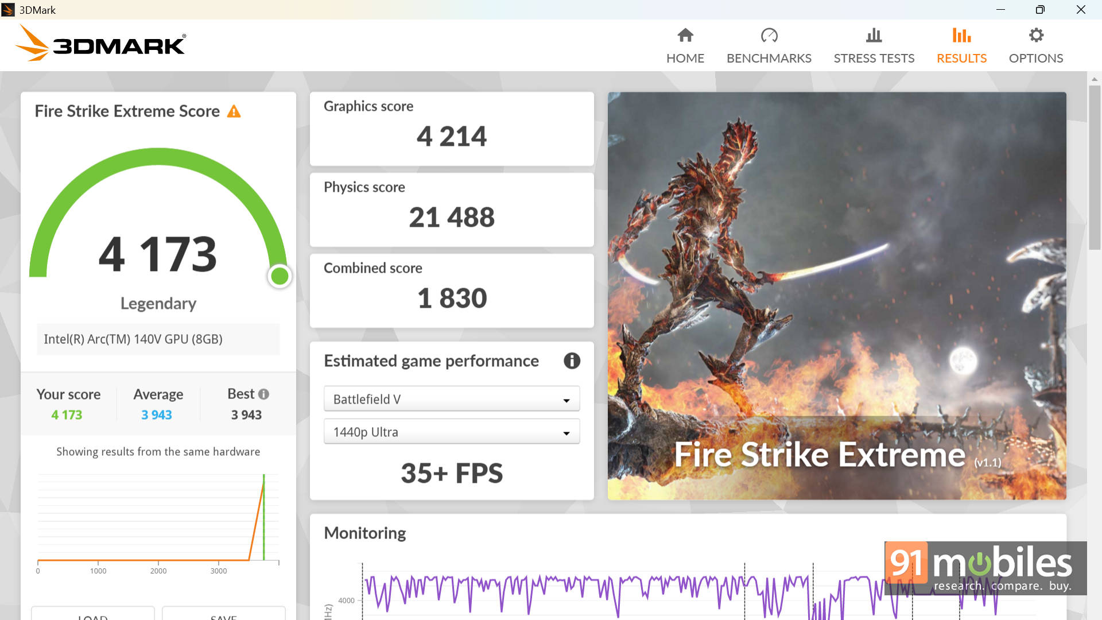This screenshot has height=620, width=1102.
Task: Click the vertical scrollbar thumb
Action: pos(1094,166)
